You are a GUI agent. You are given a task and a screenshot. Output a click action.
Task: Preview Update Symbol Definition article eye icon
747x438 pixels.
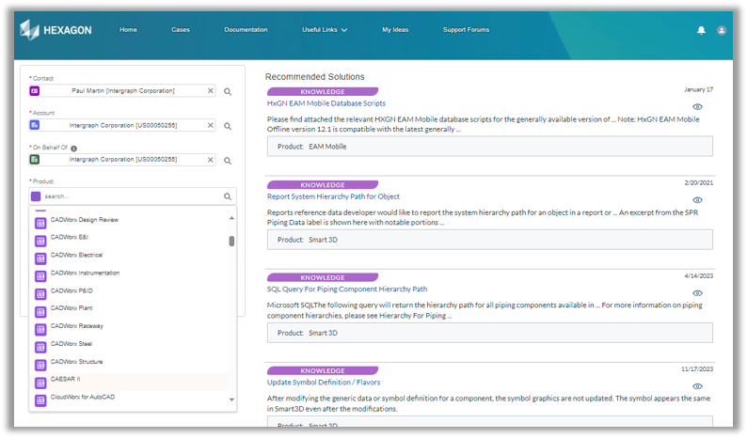[x=697, y=386]
